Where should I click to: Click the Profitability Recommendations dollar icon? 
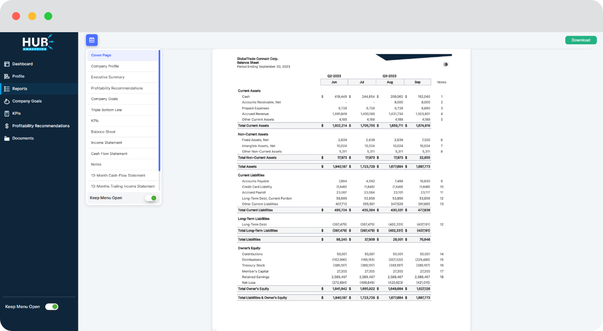pyautogui.click(x=7, y=126)
